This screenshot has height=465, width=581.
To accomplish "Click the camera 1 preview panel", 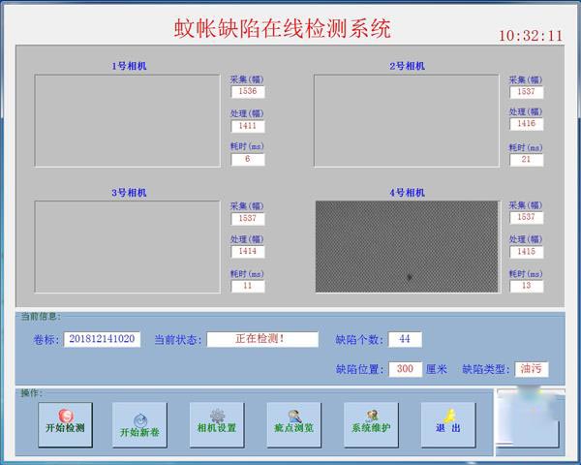I will [127, 120].
